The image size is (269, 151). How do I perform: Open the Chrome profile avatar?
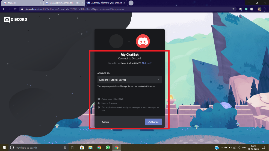(x=259, y=9)
